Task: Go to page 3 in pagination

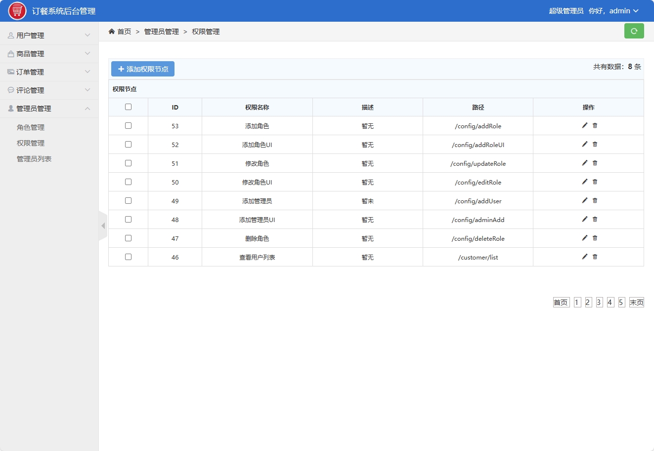Action: pyautogui.click(x=599, y=302)
